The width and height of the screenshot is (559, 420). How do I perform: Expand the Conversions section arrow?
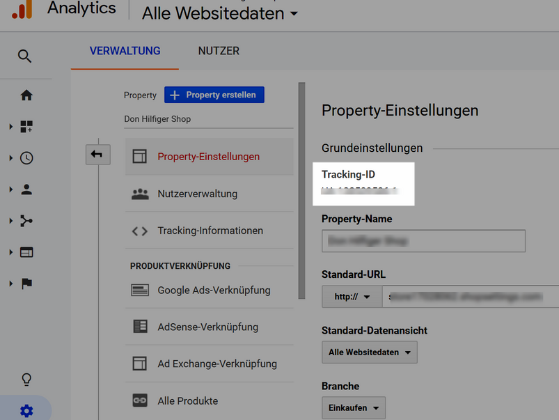10,283
